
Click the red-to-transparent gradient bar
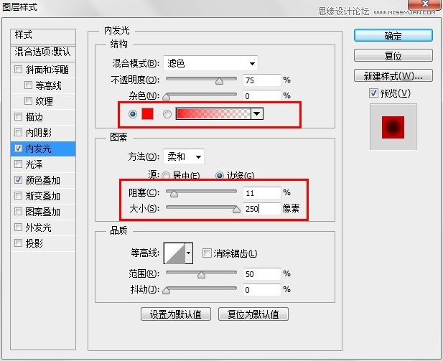pyautogui.click(x=213, y=114)
